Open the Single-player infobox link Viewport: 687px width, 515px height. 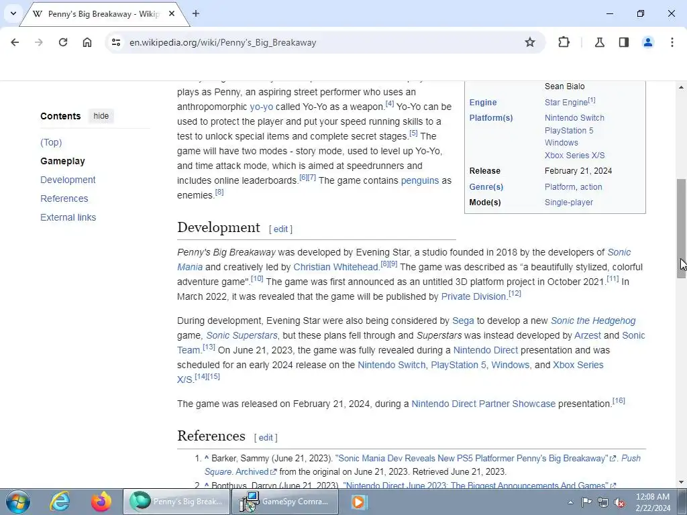click(x=569, y=203)
